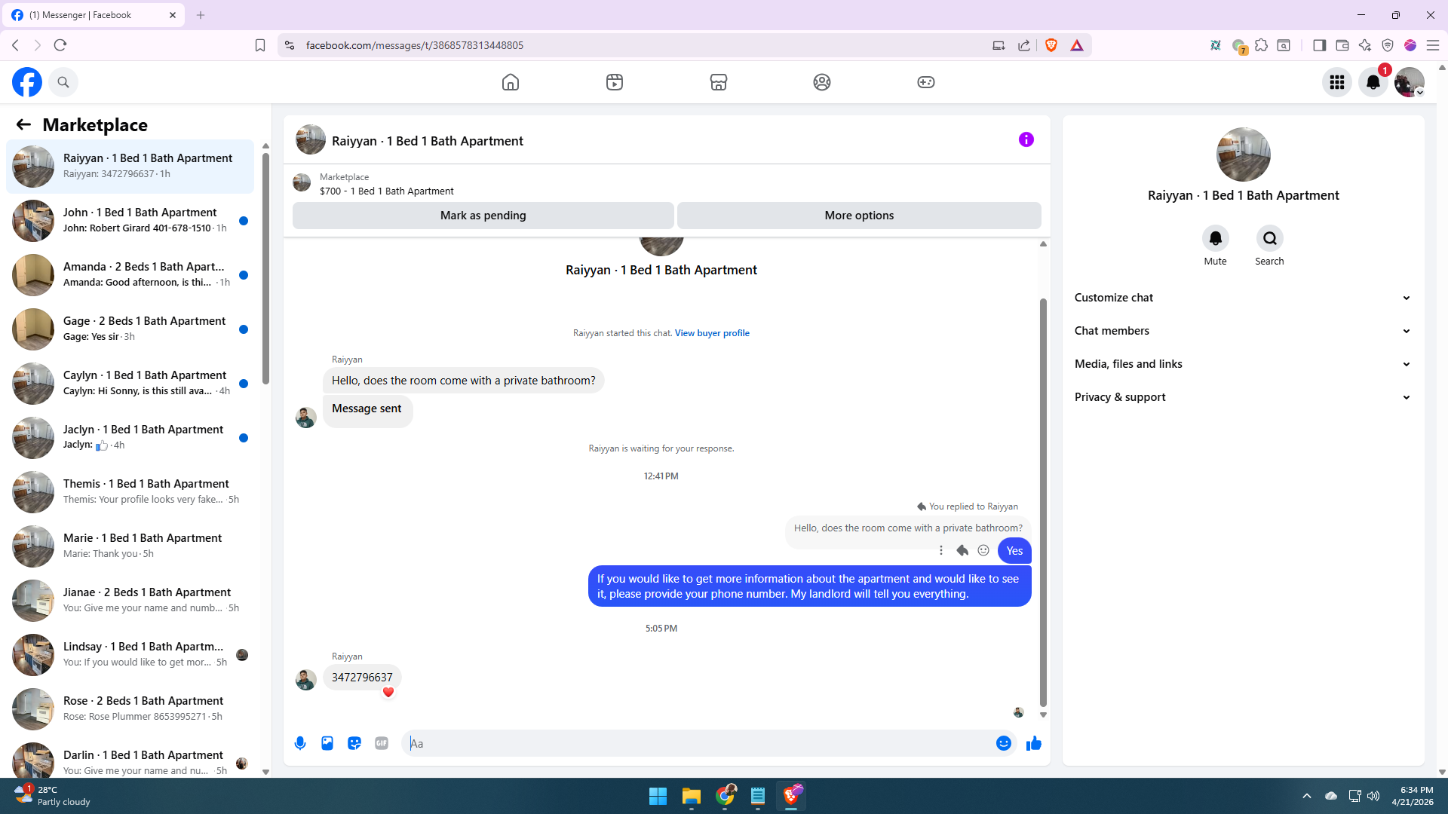Click Mark as pending button
The height and width of the screenshot is (814, 1448).
tap(483, 216)
